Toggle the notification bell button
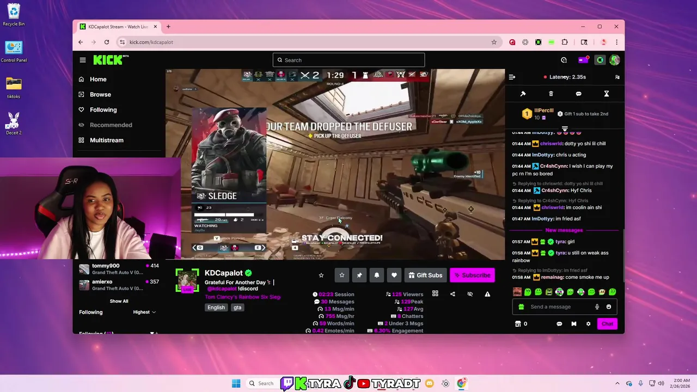Viewport: 697px width, 392px height. (376, 275)
